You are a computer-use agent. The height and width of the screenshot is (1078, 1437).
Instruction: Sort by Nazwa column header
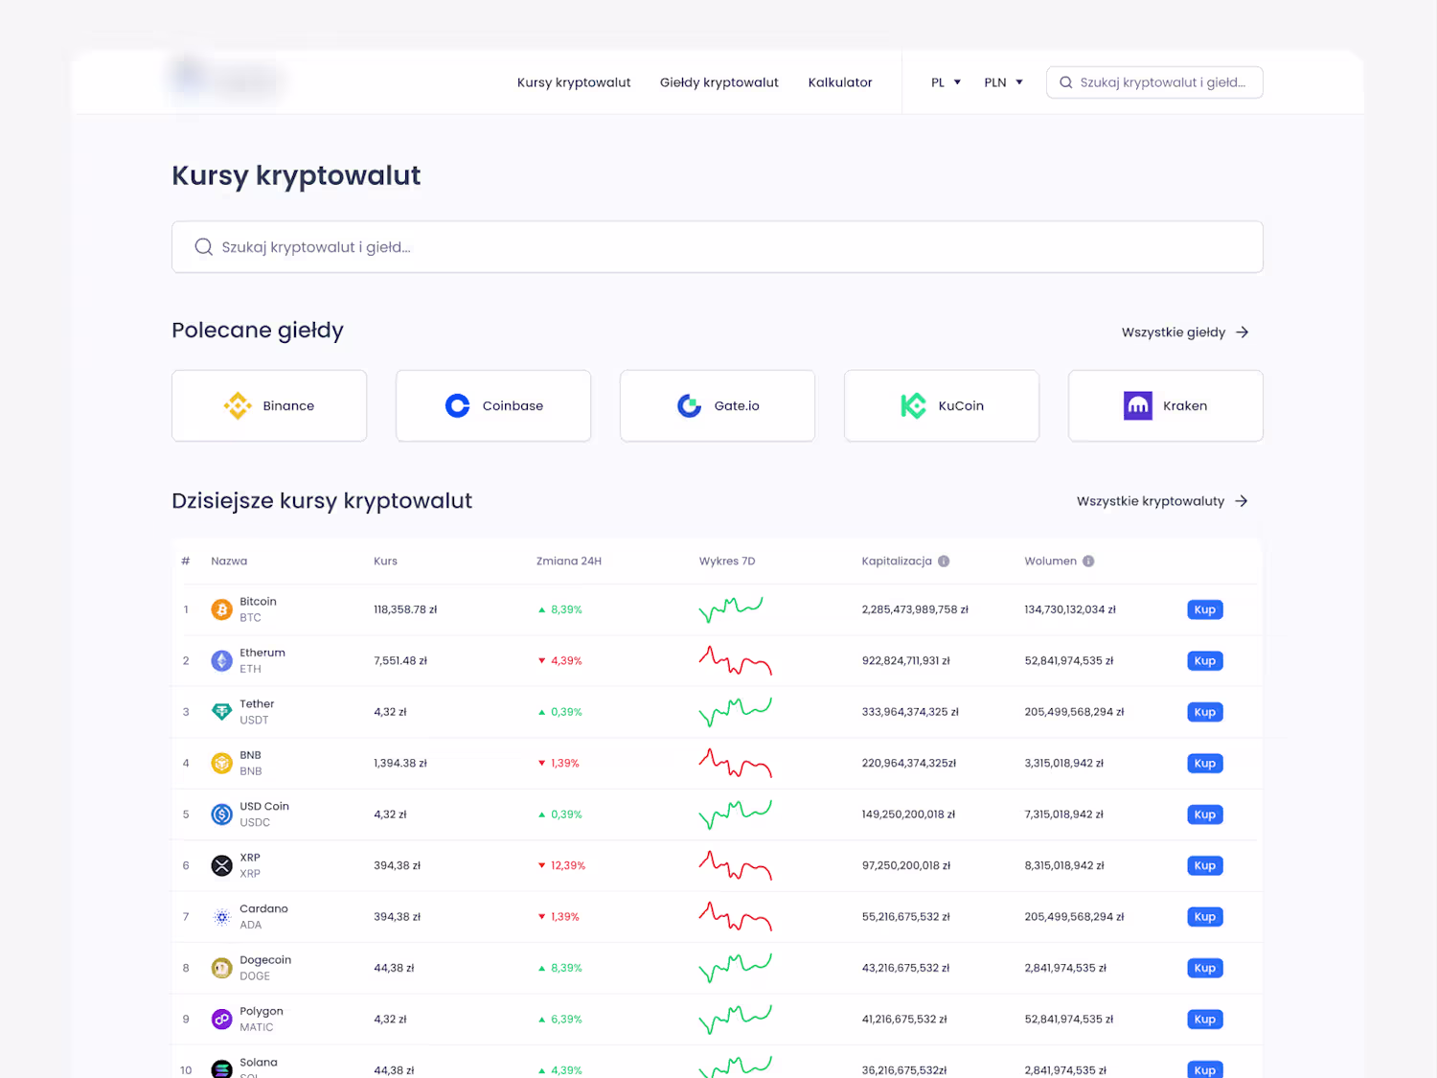point(229,562)
